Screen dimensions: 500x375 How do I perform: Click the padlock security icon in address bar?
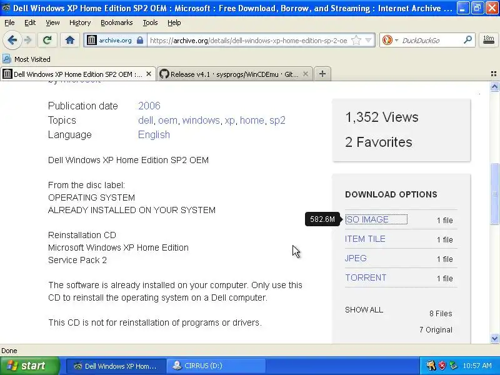click(139, 40)
